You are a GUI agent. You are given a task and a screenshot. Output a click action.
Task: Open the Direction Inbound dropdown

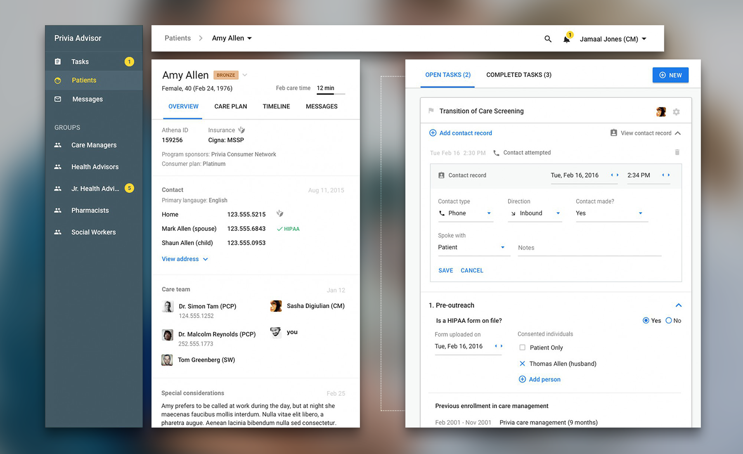coord(535,213)
